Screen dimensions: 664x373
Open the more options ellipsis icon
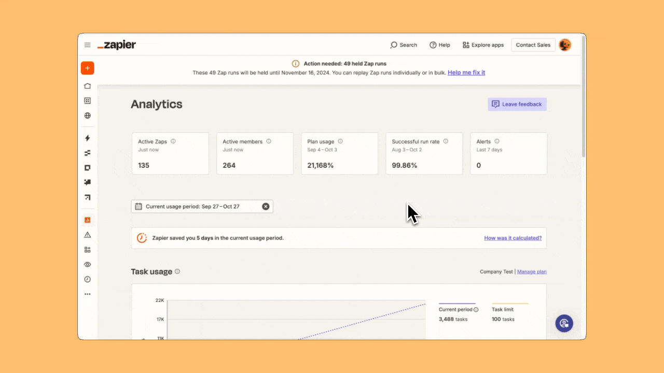pyautogui.click(x=87, y=294)
